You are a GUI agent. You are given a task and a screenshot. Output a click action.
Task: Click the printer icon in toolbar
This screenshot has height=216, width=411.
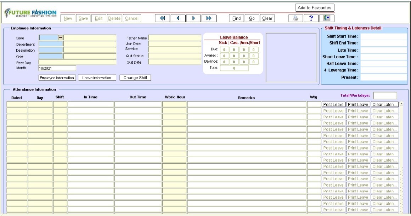[x=296, y=18]
